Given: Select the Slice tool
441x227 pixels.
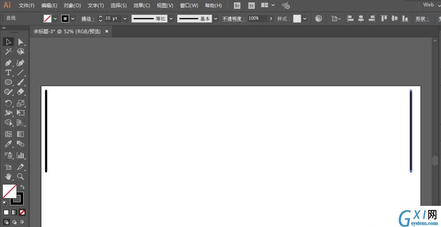Looking at the screenshot, I should coord(21,167).
